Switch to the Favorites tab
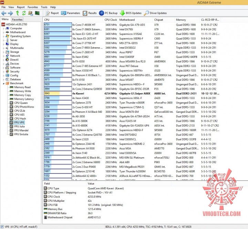Screen dimensions: 248x229 click(17, 19)
